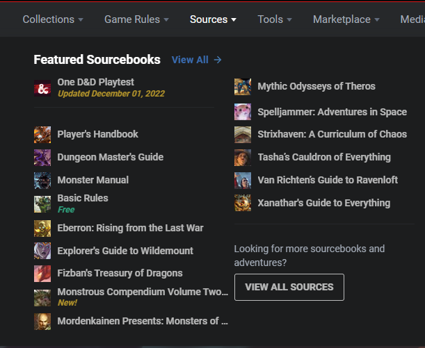This screenshot has width=425, height=348.
Task: Open the Collections menu
Action: [x=53, y=19]
